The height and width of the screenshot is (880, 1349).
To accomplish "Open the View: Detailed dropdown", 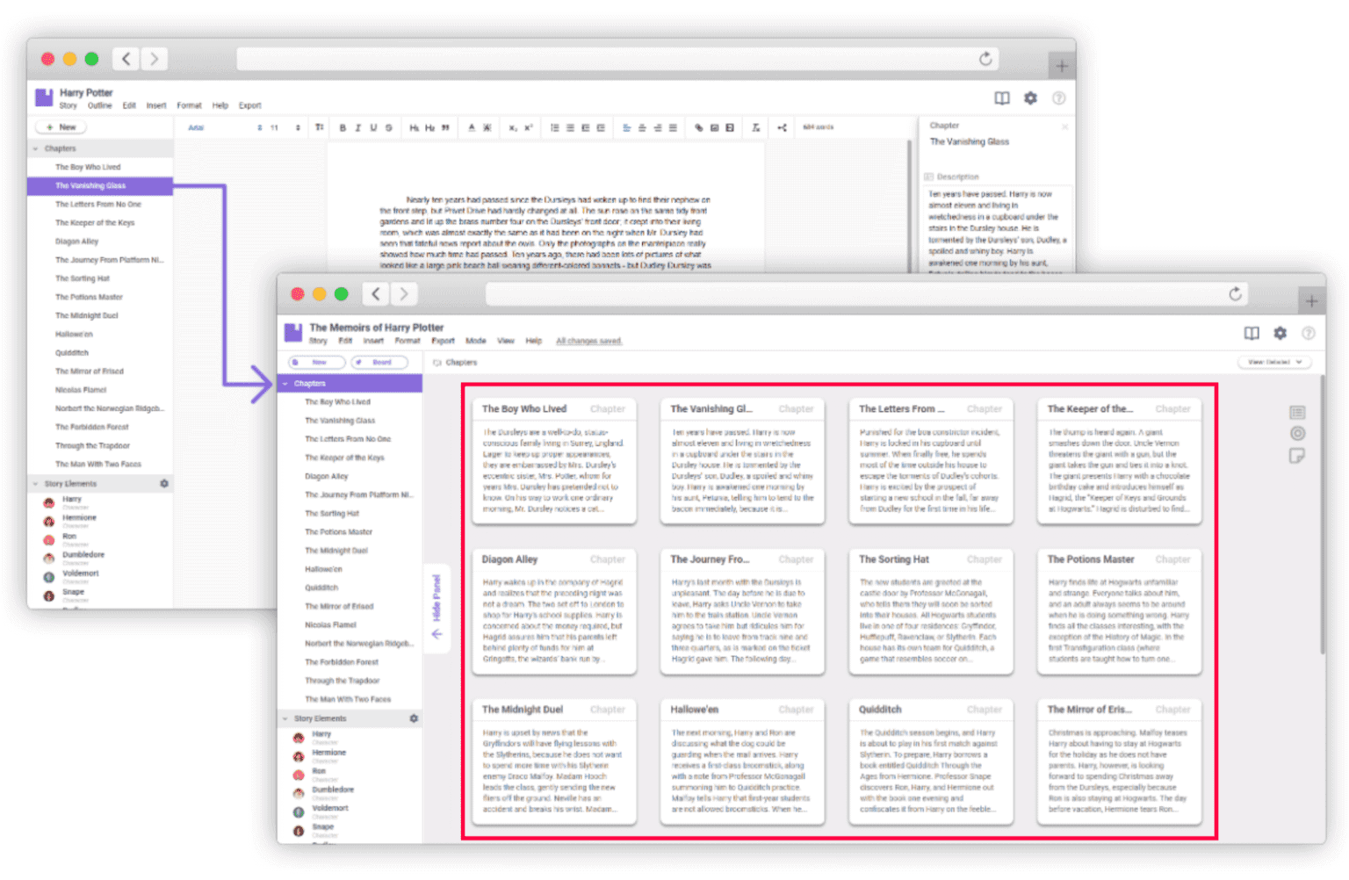I will tap(1274, 362).
